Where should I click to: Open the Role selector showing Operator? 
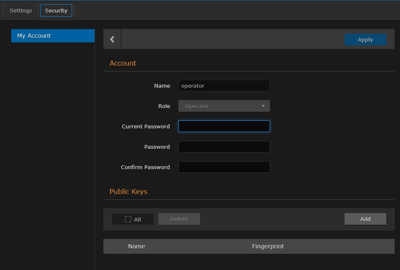pyautogui.click(x=224, y=106)
